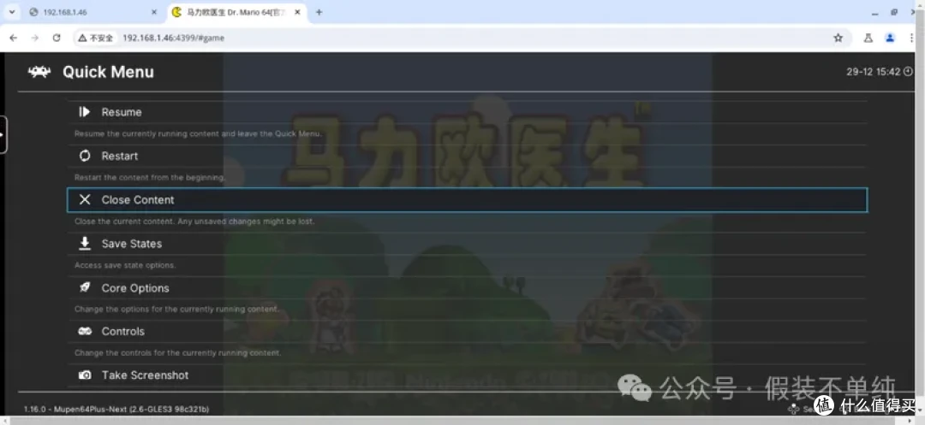Open the Controls settings entry
Viewport: 925px width, 425px height.
point(468,332)
